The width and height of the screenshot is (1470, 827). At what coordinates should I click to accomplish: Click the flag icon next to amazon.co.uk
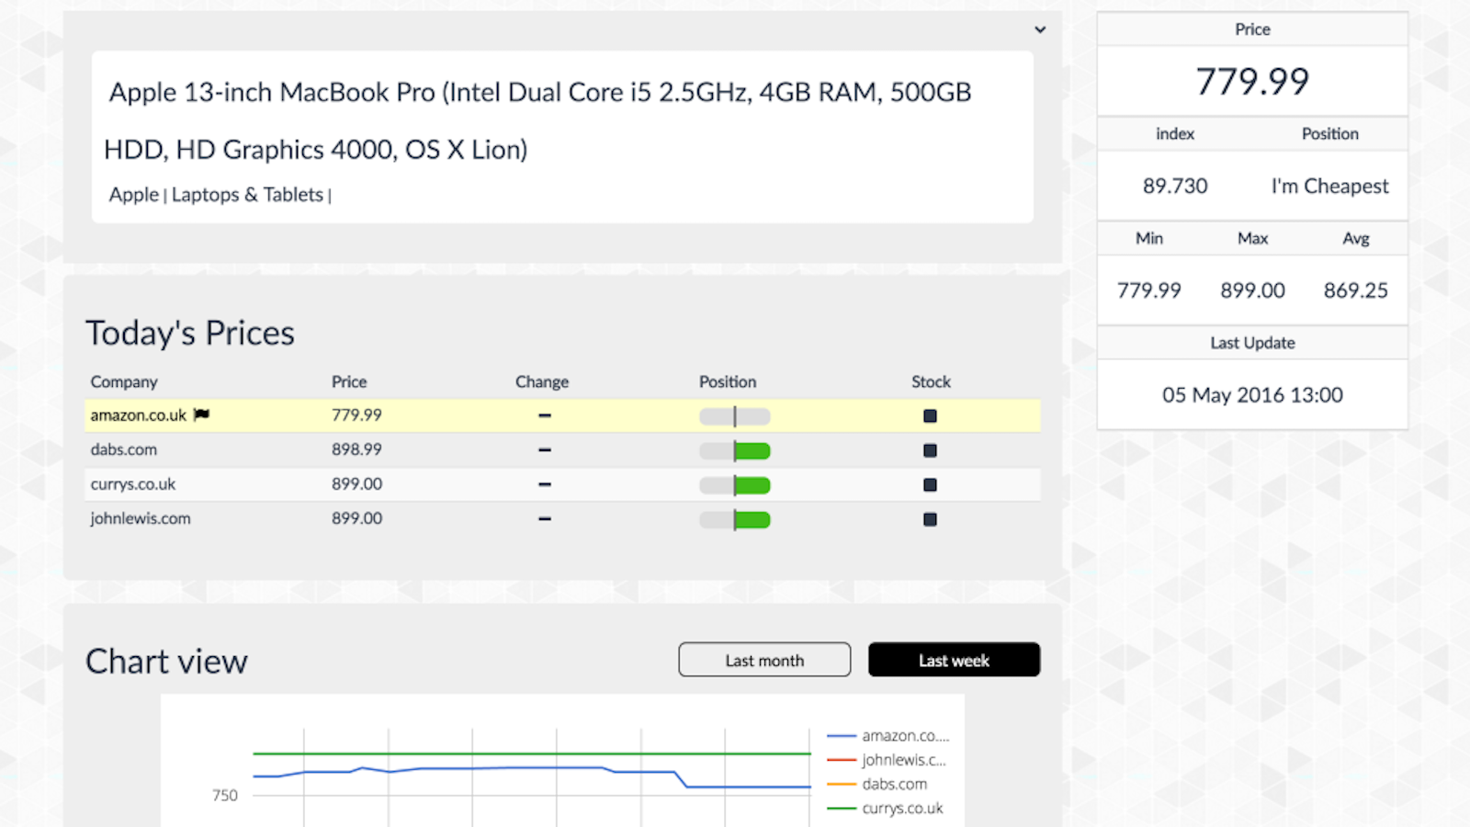point(202,415)
